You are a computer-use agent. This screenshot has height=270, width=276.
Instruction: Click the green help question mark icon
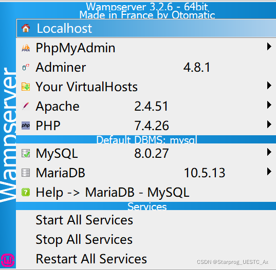click(x=26, y=192)
